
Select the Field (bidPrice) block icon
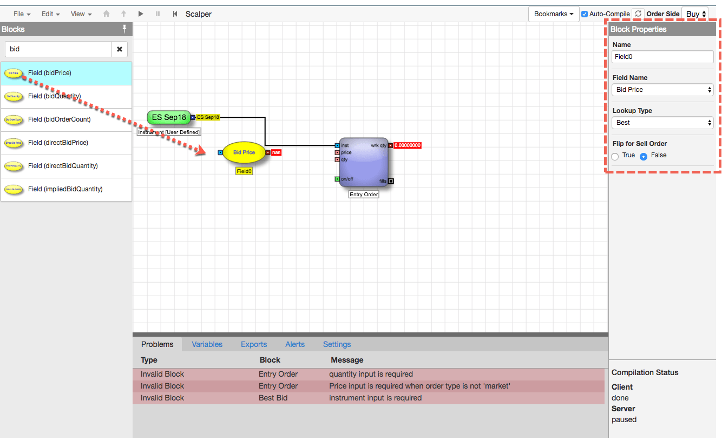[x=14, y=73]
